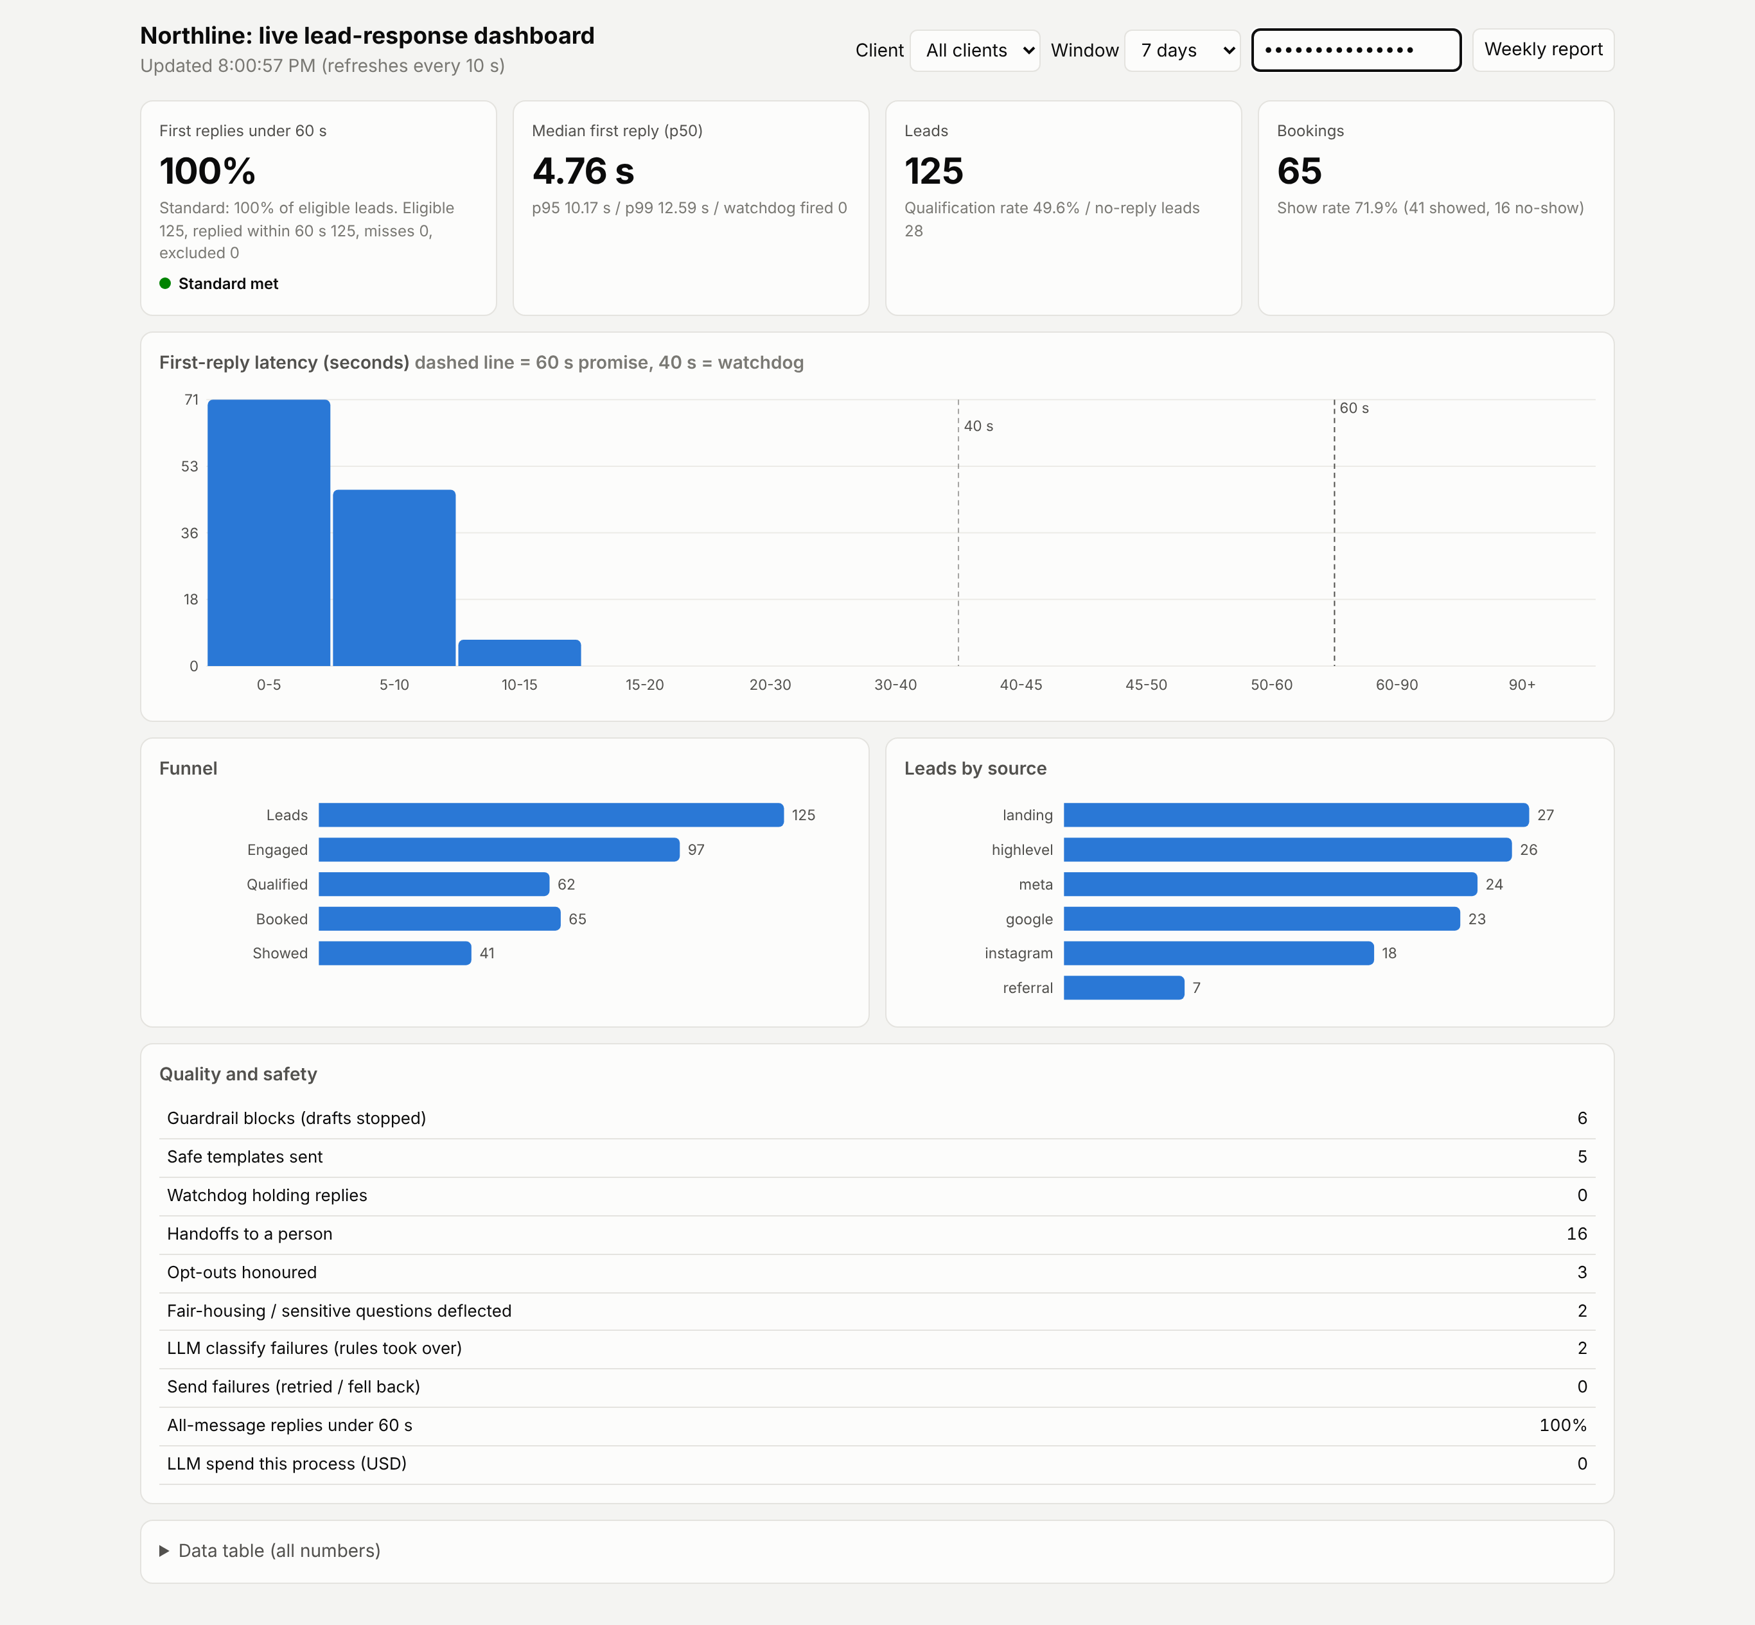This screenshot has height=1625, width=1755.
Task: Click 'Guardrail blocks (drafts stopped)' row
Action: [x=877, y=1118]
